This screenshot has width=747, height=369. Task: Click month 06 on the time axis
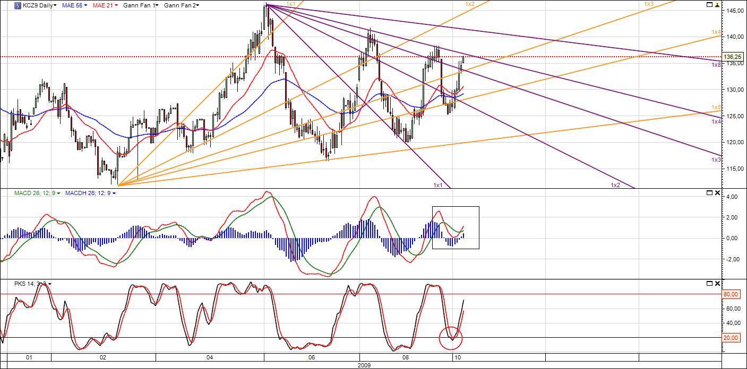point(312,358)
